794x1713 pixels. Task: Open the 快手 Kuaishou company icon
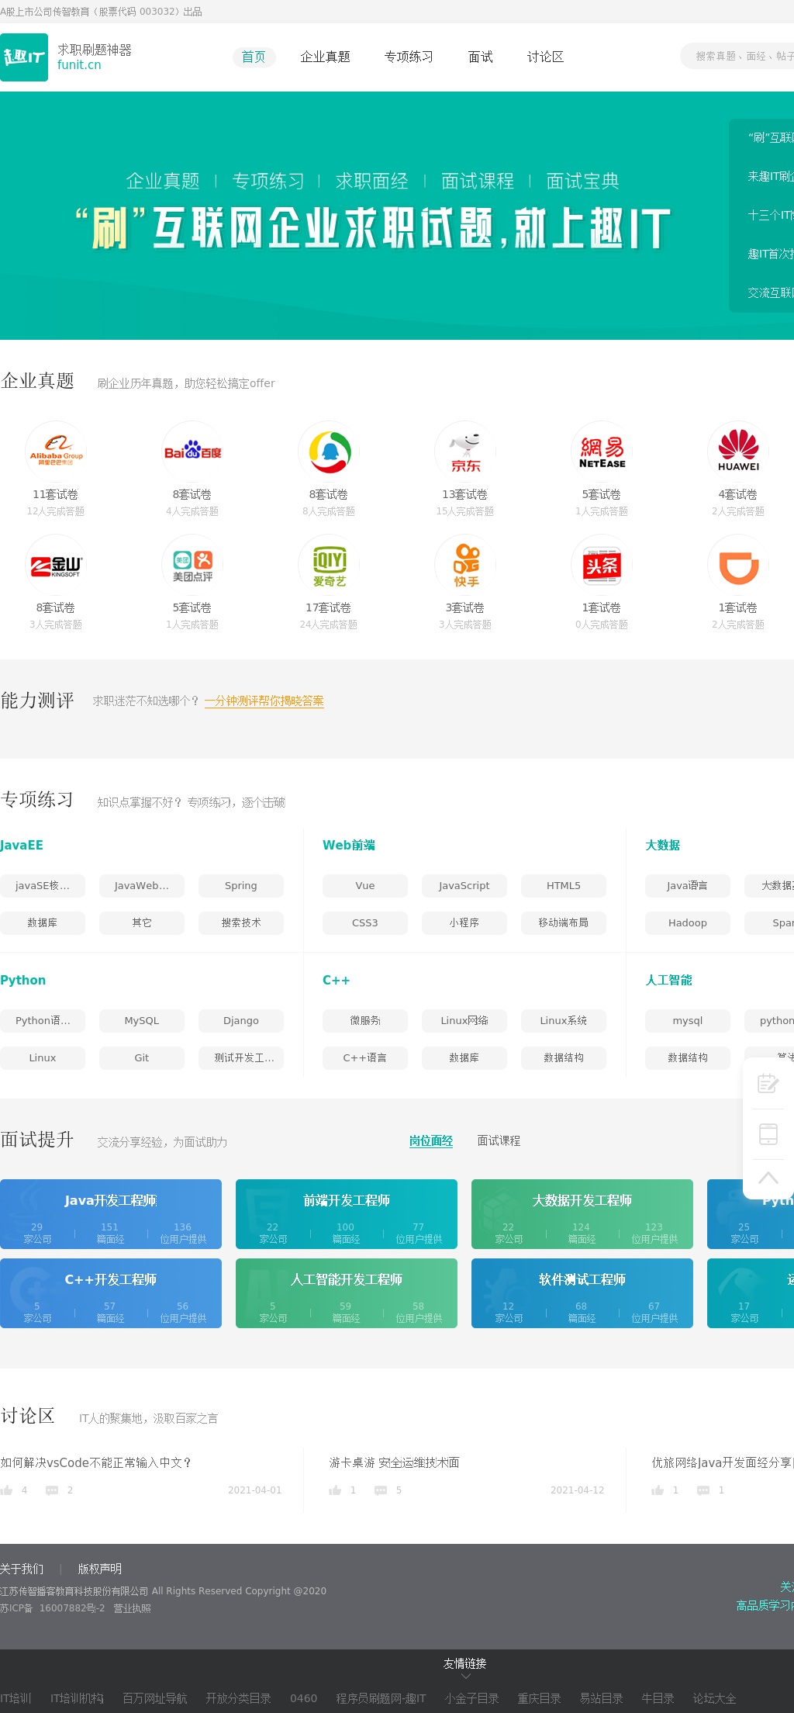(465, 566)
